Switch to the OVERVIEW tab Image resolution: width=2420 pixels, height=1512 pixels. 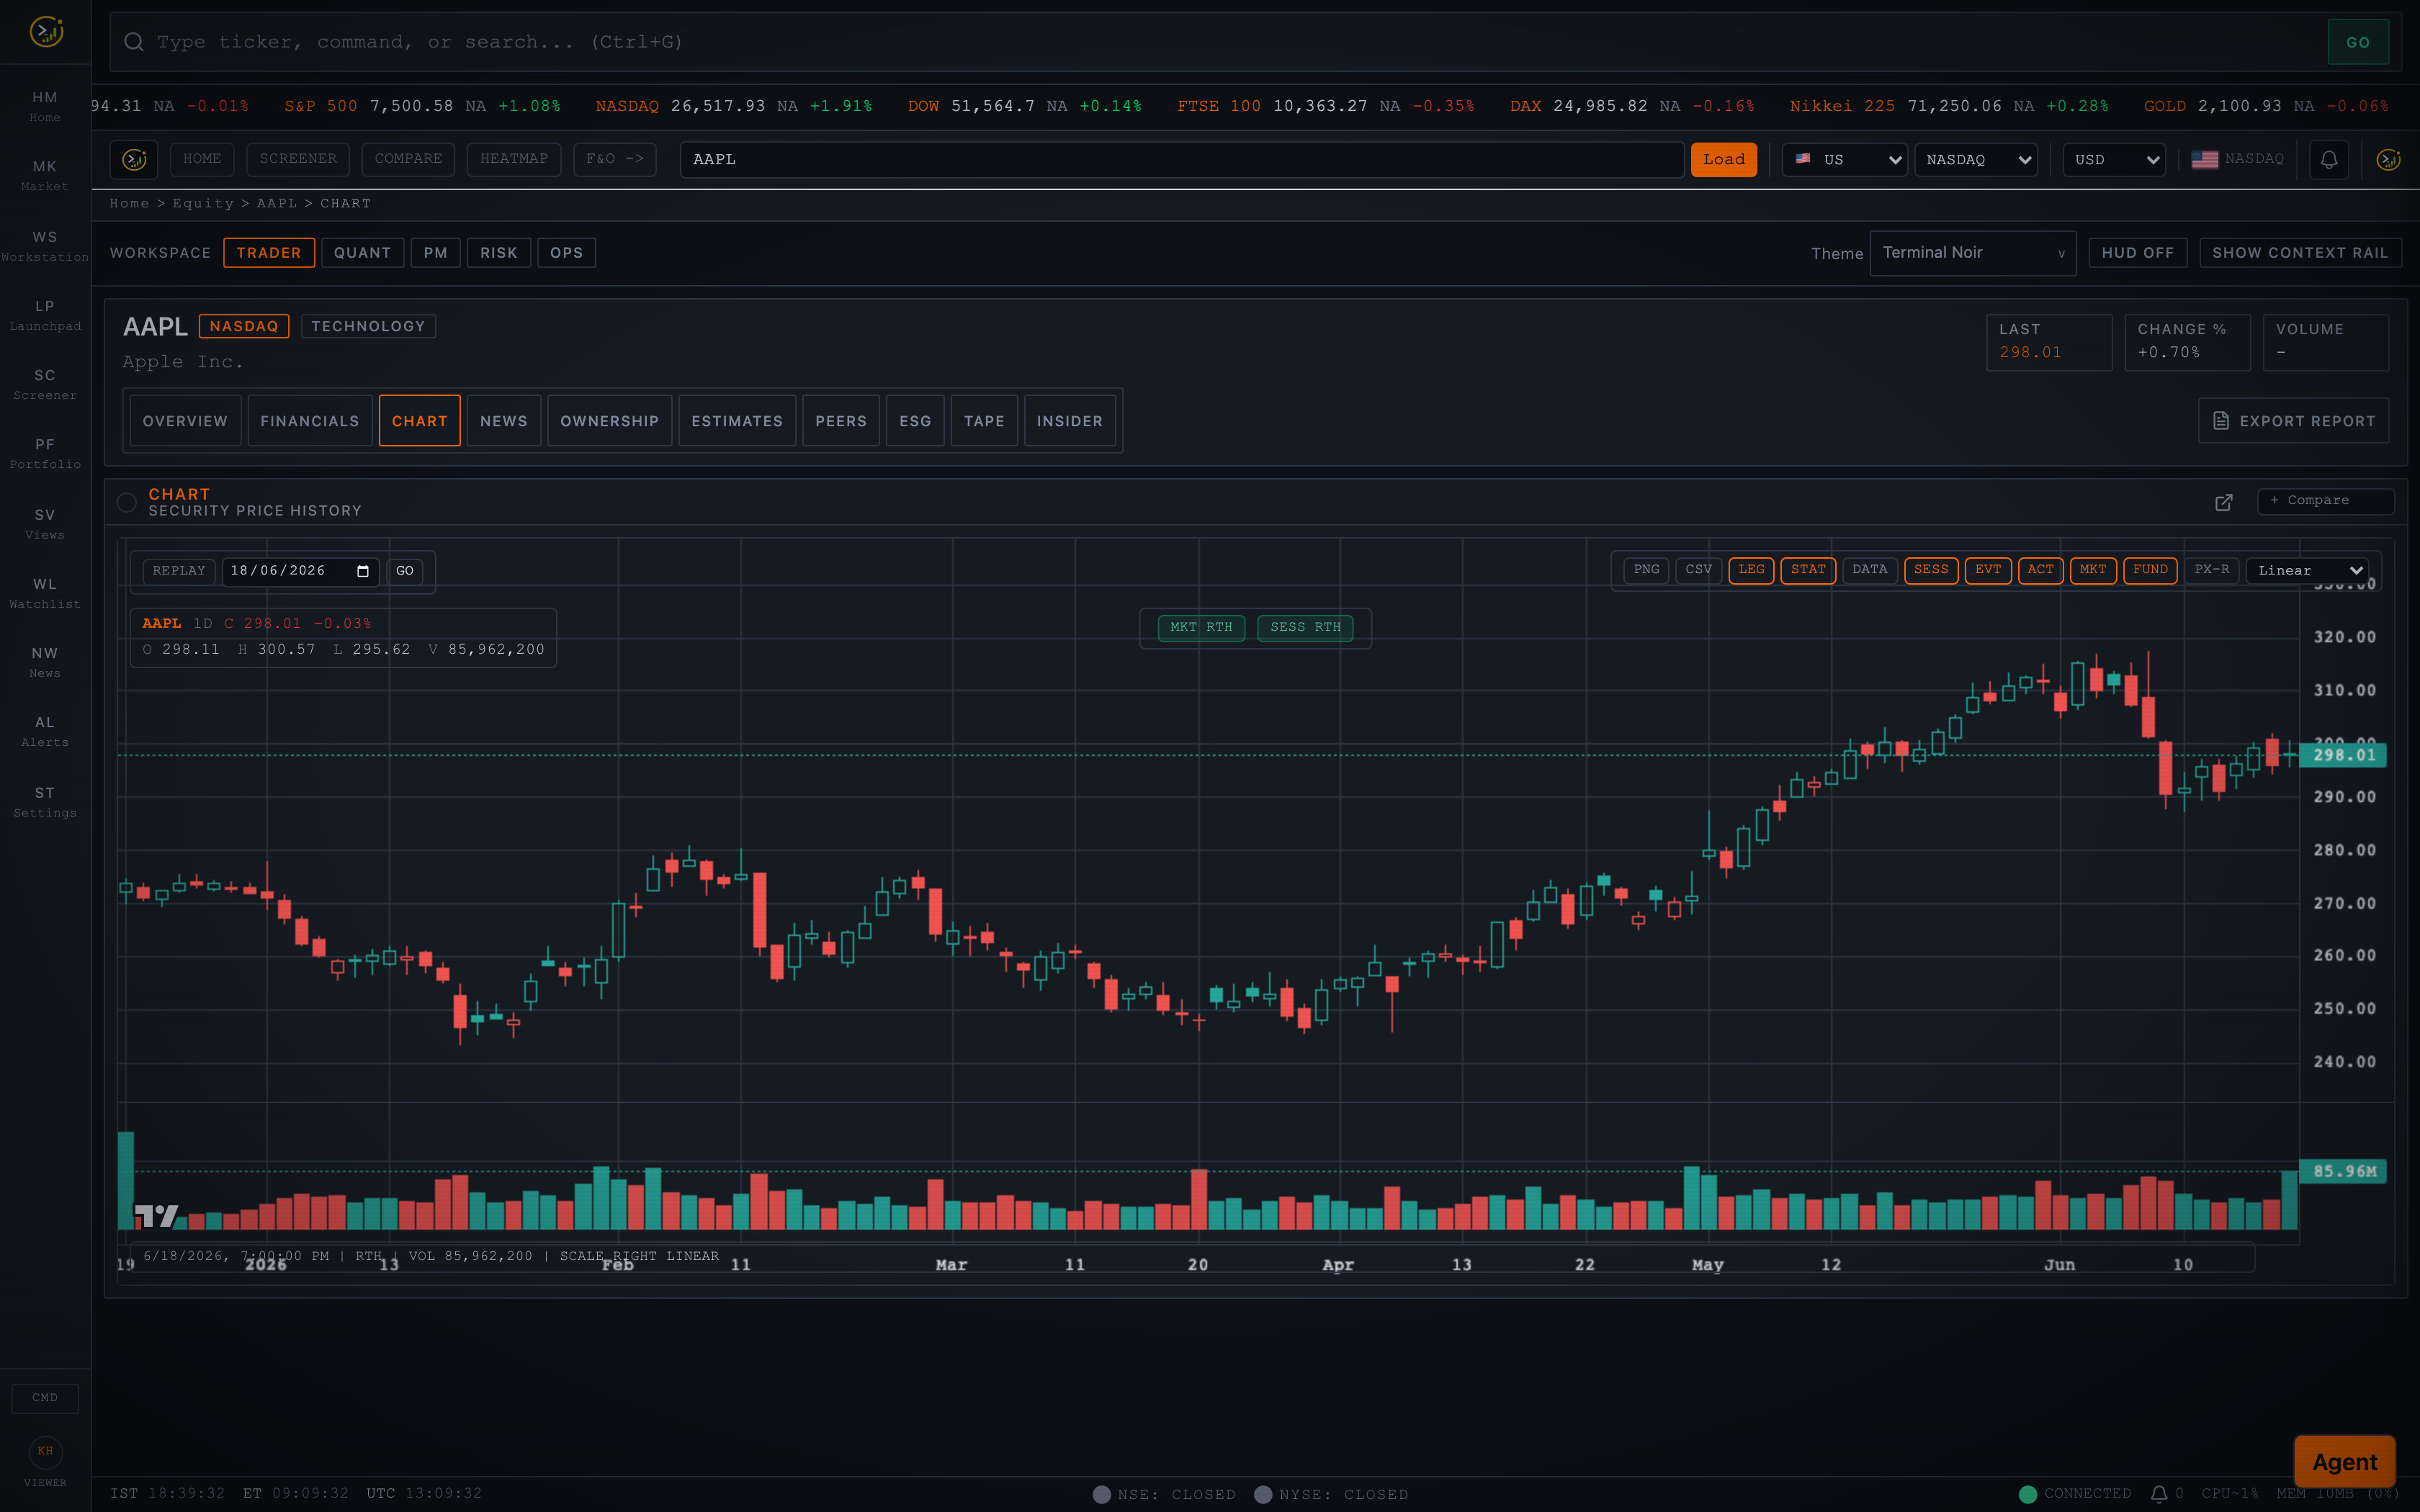185,421
